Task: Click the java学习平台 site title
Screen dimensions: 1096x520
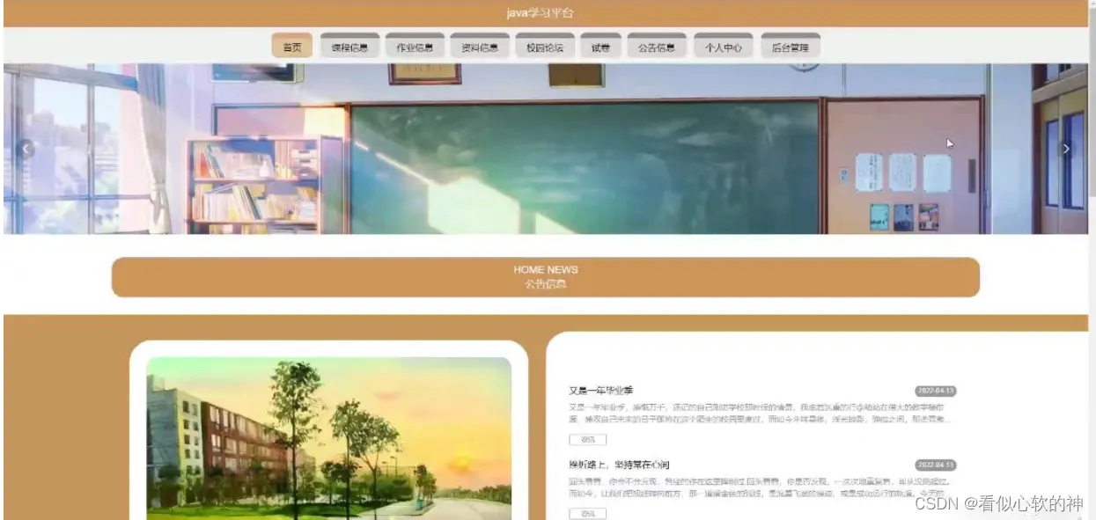Action: [x=541, y=13]
